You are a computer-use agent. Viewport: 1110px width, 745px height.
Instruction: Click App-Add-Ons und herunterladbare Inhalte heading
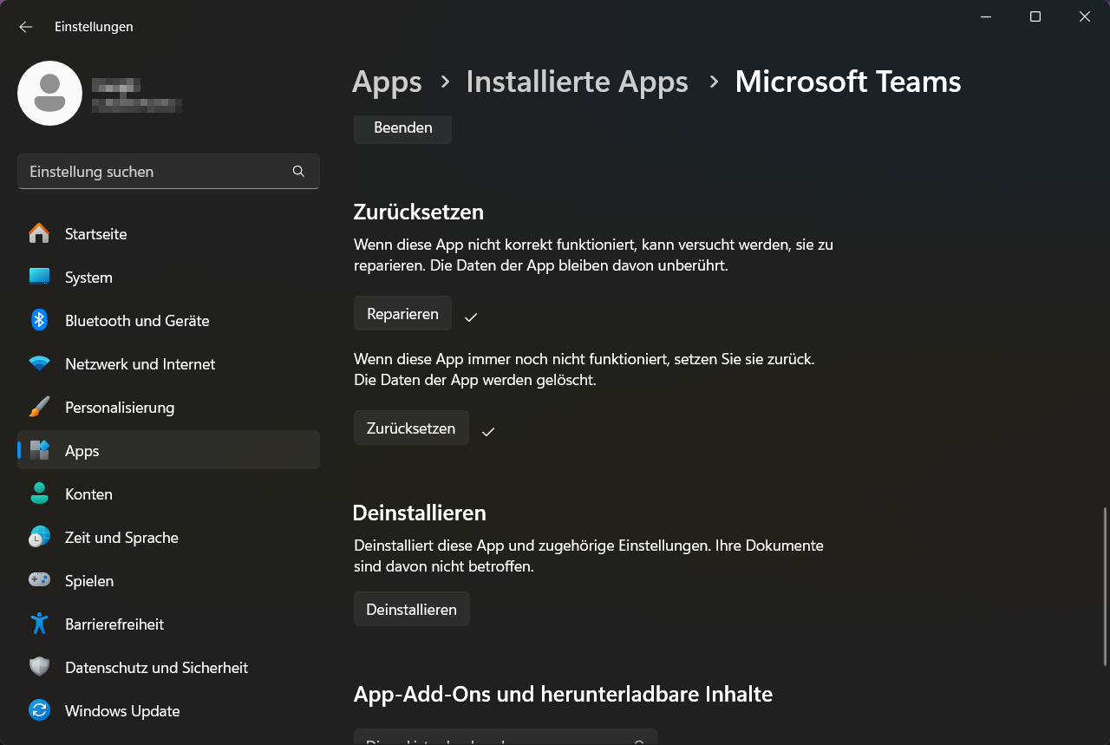(563, 694)
